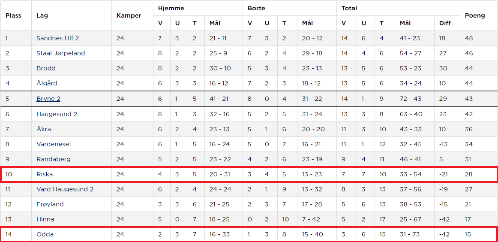Open the Brodd team page
This screenshot has height=242, width=498.
click(x=46, y=68)
